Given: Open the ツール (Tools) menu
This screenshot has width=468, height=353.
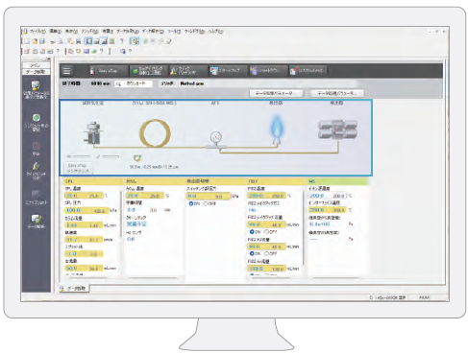Looking at the screenshot, I should tap(174, 32).
